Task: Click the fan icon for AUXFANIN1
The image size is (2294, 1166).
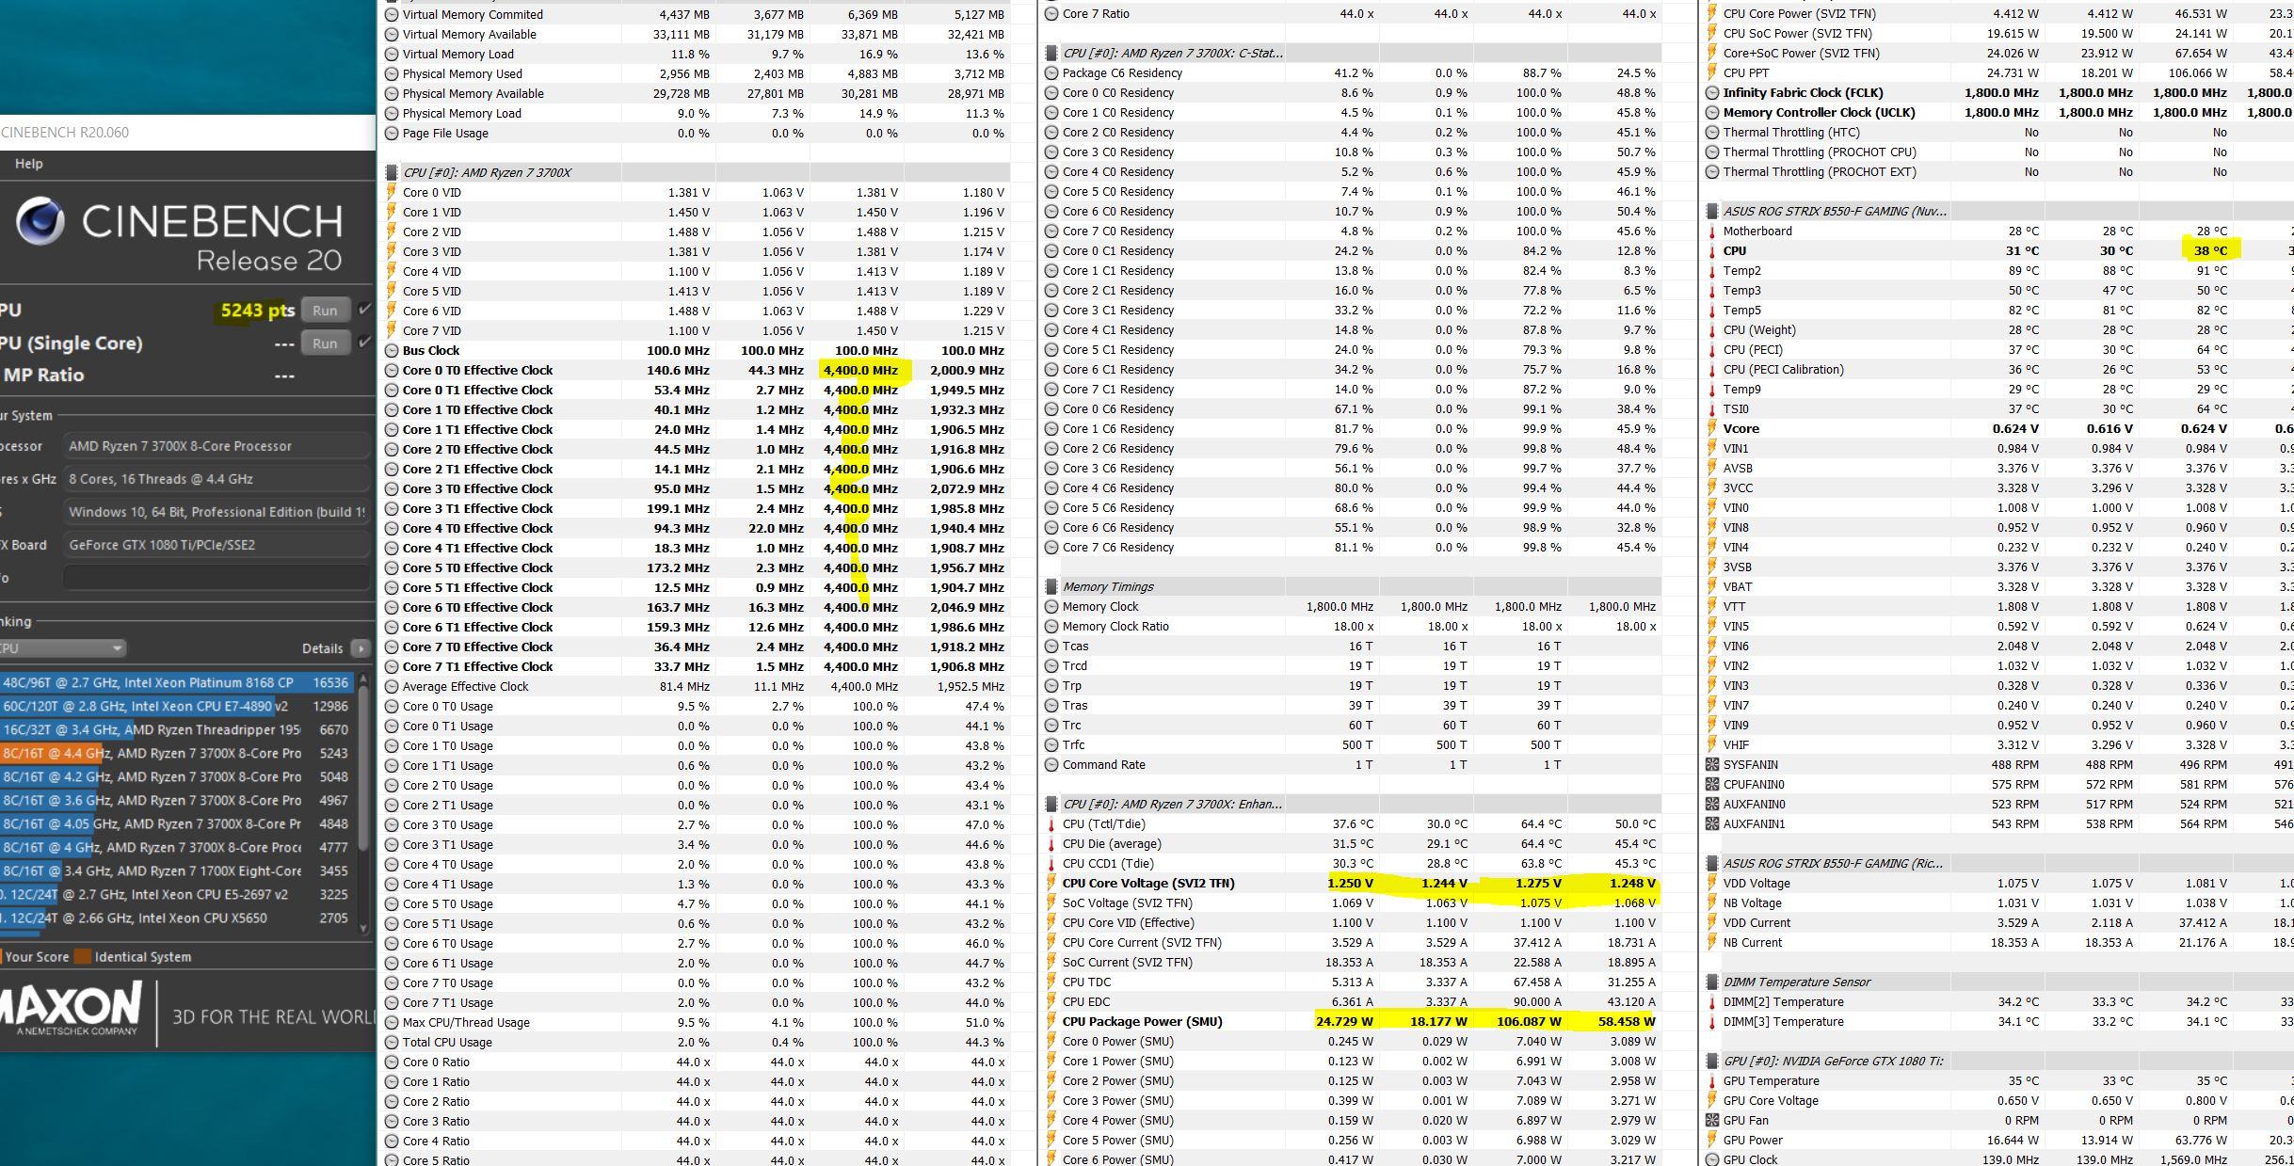Action: point(1712,824)
